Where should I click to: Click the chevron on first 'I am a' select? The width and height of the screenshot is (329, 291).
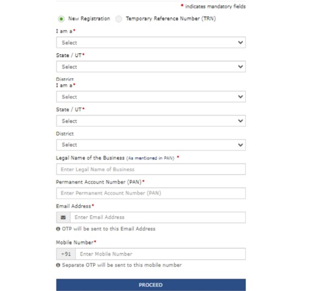click(x=240, y=43)
